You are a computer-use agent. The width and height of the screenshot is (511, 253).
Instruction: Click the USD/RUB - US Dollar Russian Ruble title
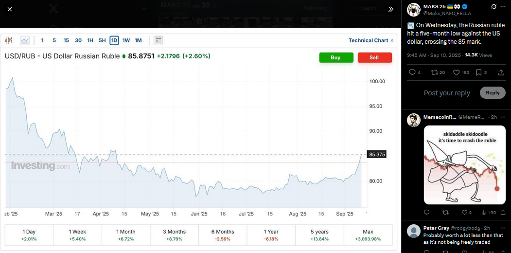(x=62, y=56)
